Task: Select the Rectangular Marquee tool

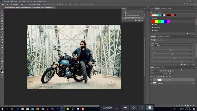Action: [x=2, y=13]
